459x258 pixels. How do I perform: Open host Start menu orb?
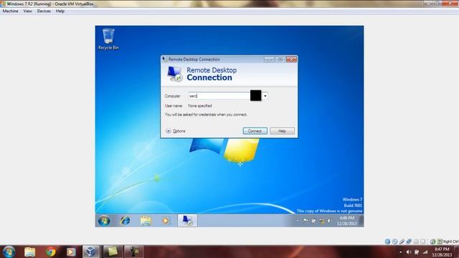pos(9,252)
